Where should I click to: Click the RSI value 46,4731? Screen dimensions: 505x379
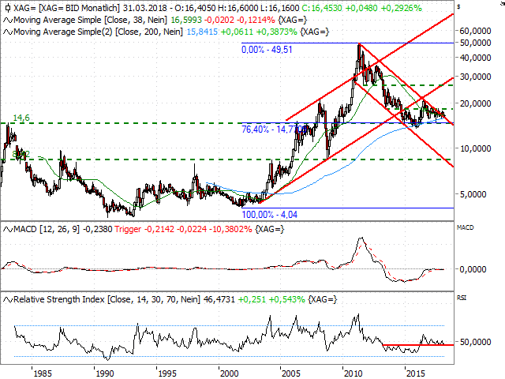coord(219,299)
